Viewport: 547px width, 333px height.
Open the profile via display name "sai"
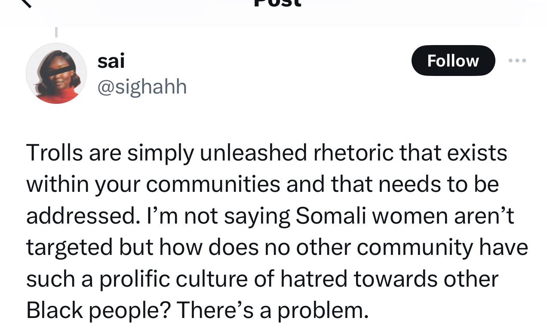(x=111, y=61)
